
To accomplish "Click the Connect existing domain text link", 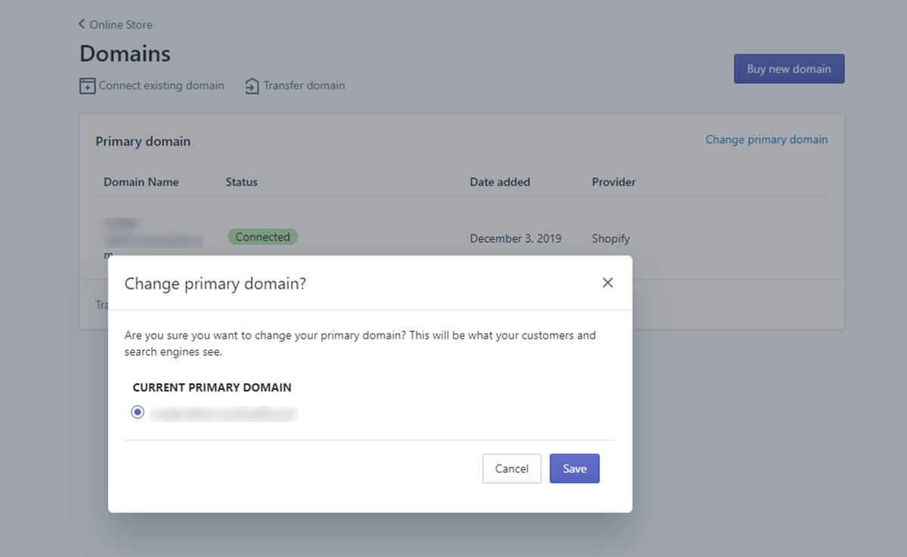I will pos(161,85).
